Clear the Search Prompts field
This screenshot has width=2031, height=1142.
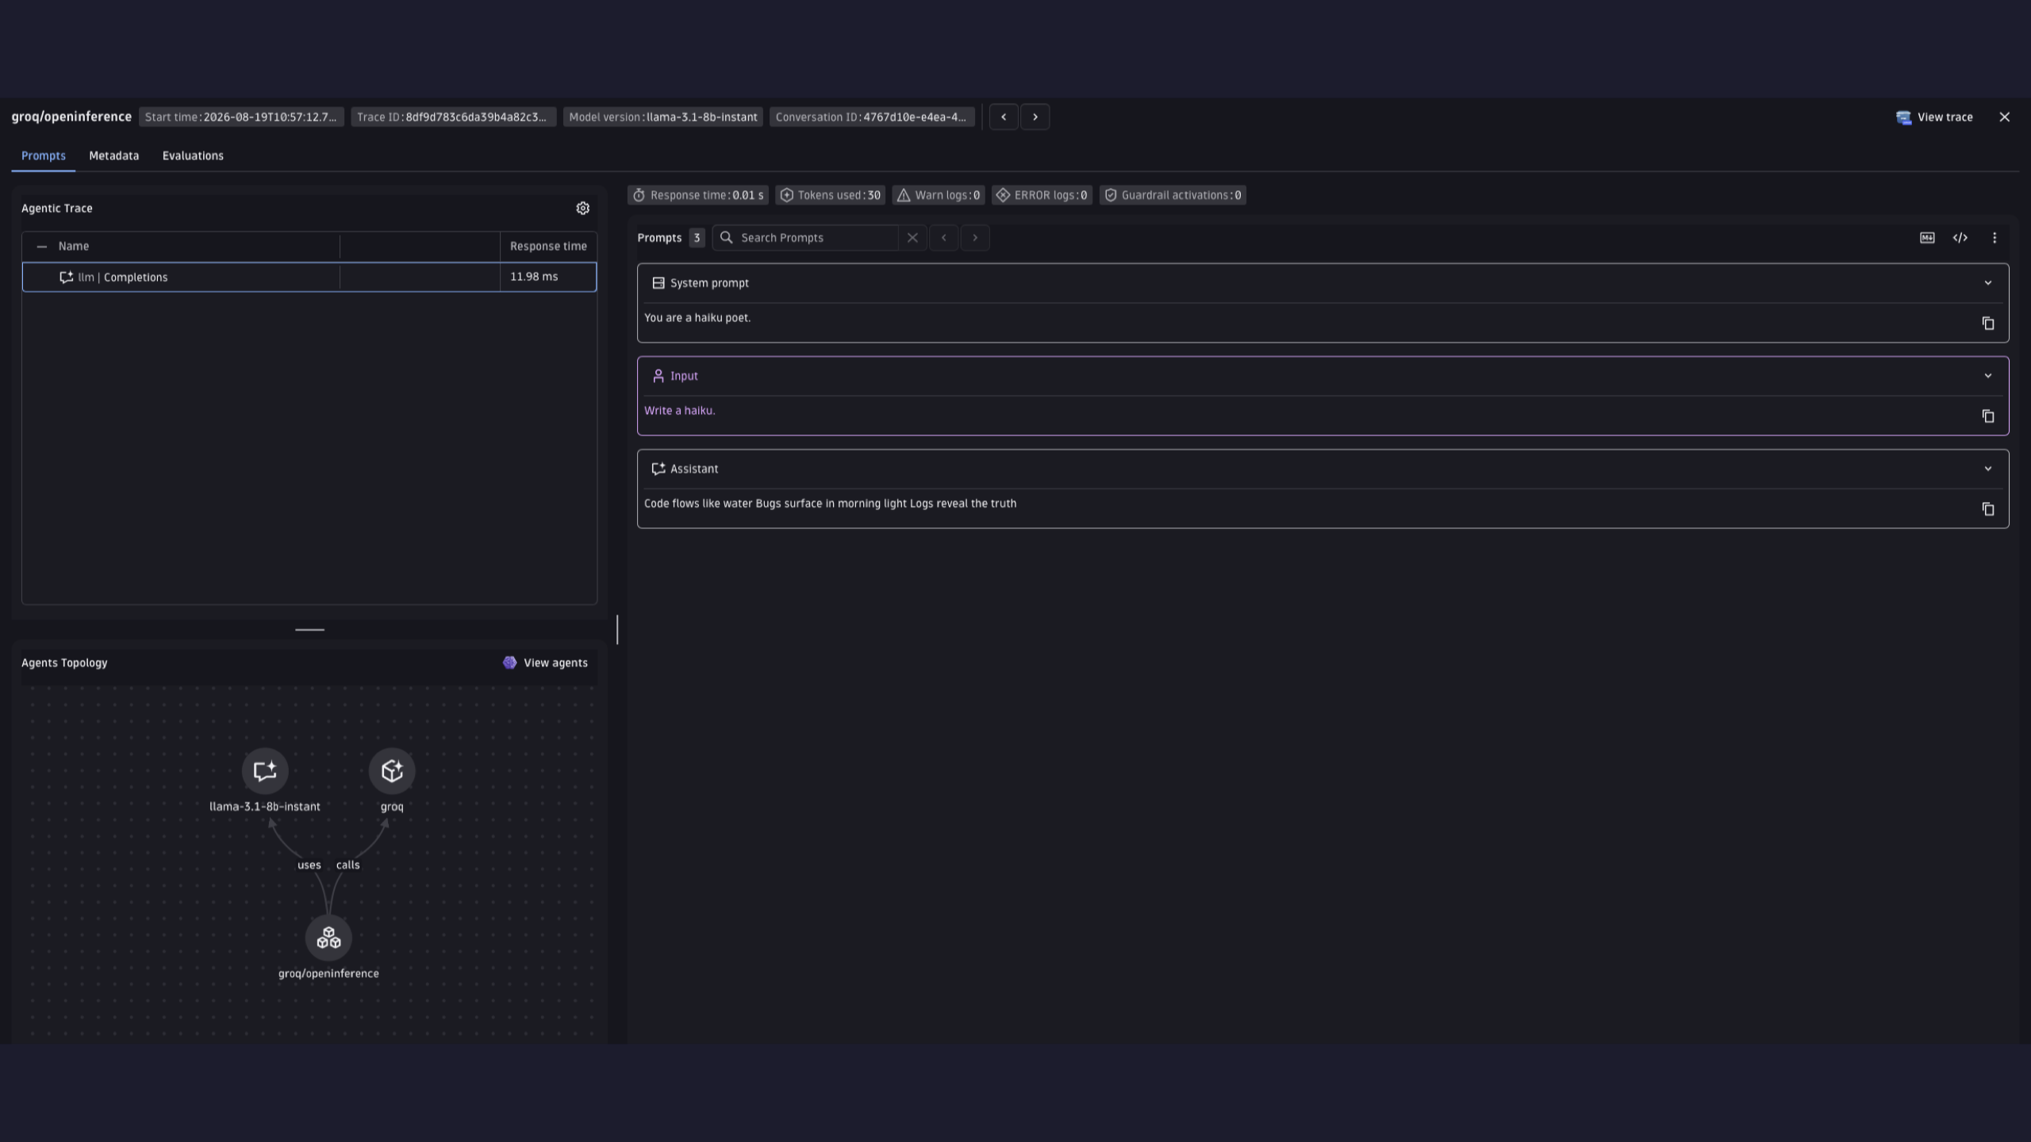coord(912,238)
